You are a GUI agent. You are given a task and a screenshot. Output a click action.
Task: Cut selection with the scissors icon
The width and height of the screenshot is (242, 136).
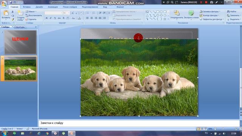[x=12, y=12]
